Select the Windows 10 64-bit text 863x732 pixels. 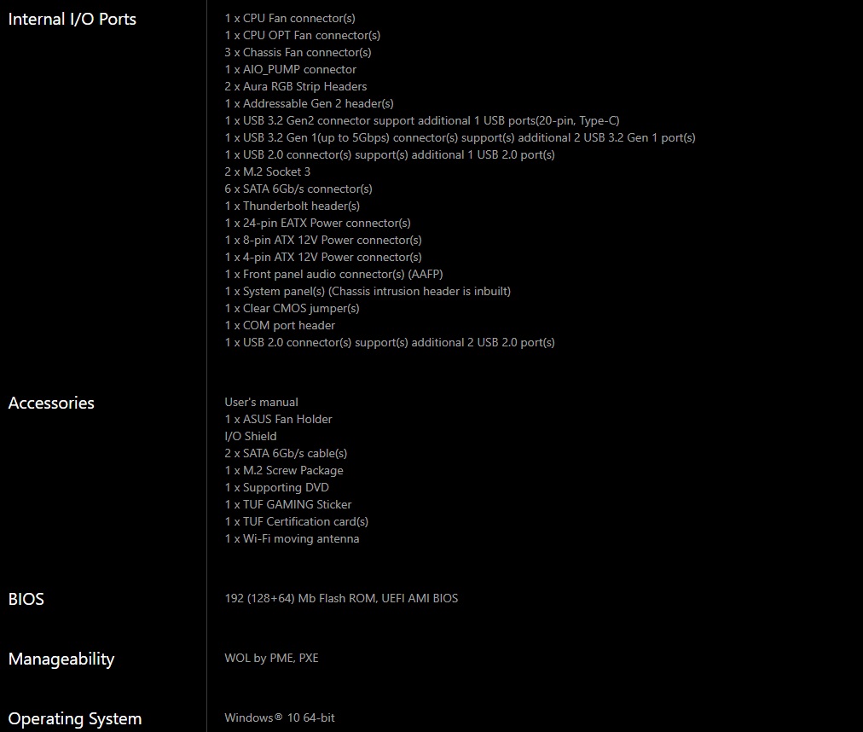(280, 717)
